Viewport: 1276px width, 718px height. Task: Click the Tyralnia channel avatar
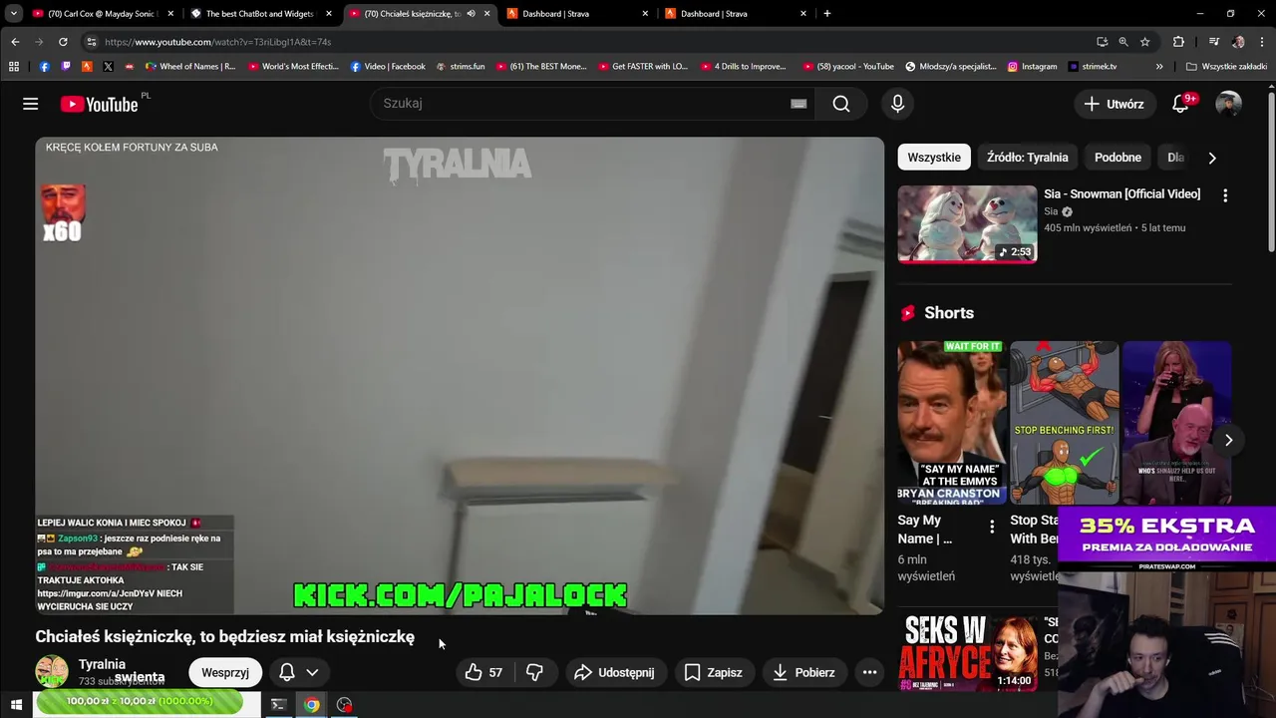point(52,671)
